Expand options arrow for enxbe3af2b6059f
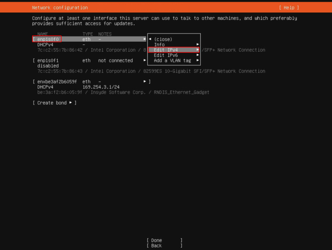 144,82
